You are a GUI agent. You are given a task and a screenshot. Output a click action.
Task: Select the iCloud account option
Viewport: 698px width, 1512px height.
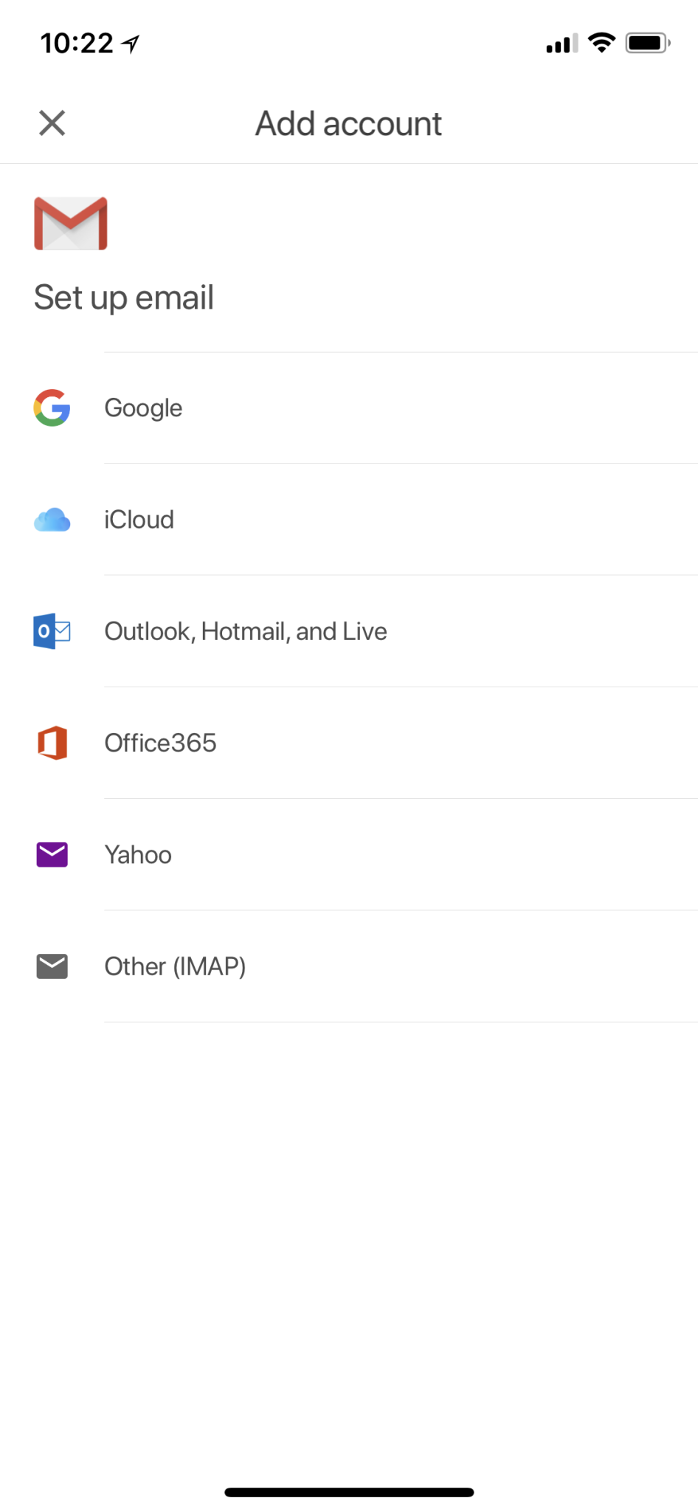pos(349,520)
